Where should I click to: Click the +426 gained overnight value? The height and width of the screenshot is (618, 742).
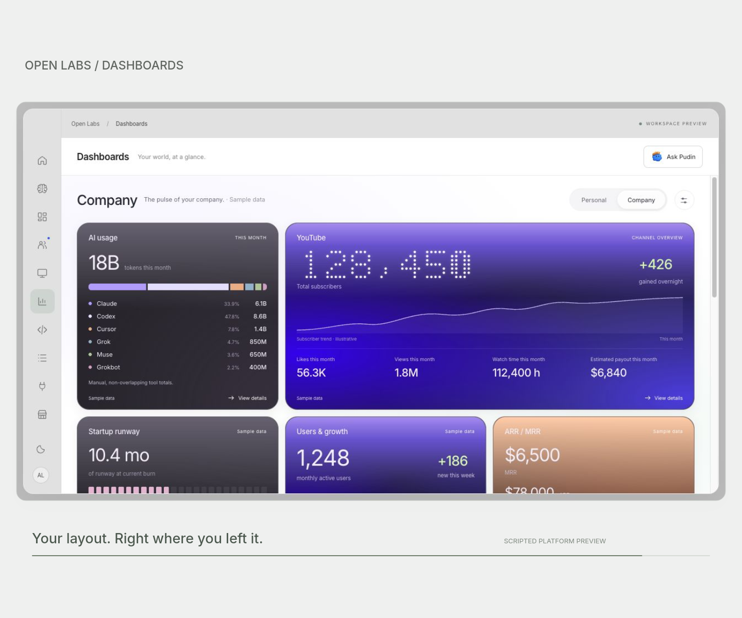tap(656, 264)
